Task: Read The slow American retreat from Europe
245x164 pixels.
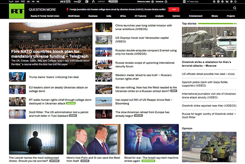Action: 143,114
